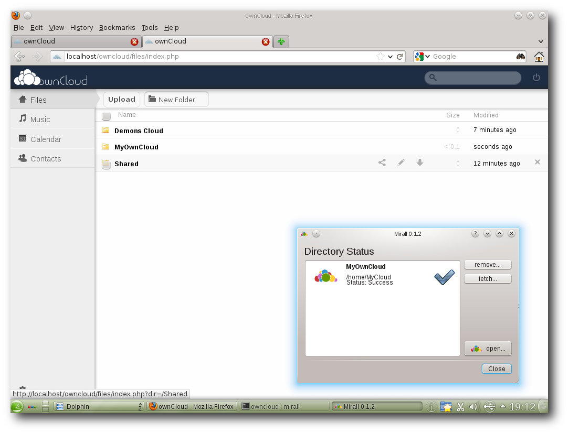Click the KDE application launcher icon
Image resolution: width=569 pixels, height=434 pixels.
point(17,407)
